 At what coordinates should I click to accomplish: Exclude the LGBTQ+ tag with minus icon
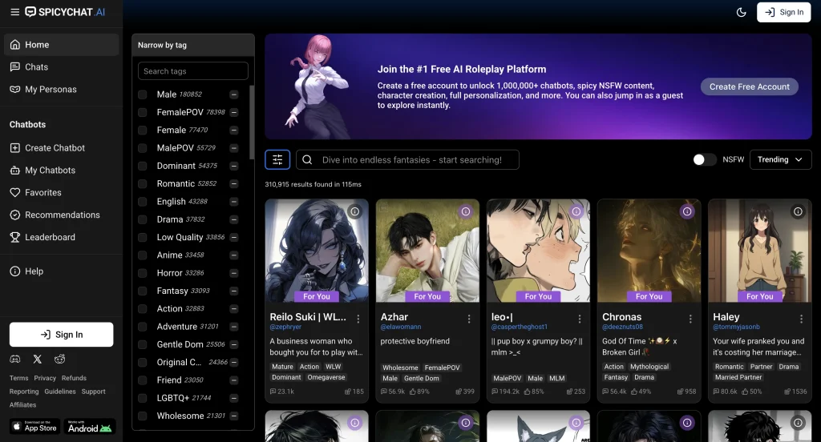click(x=234, y=398)
